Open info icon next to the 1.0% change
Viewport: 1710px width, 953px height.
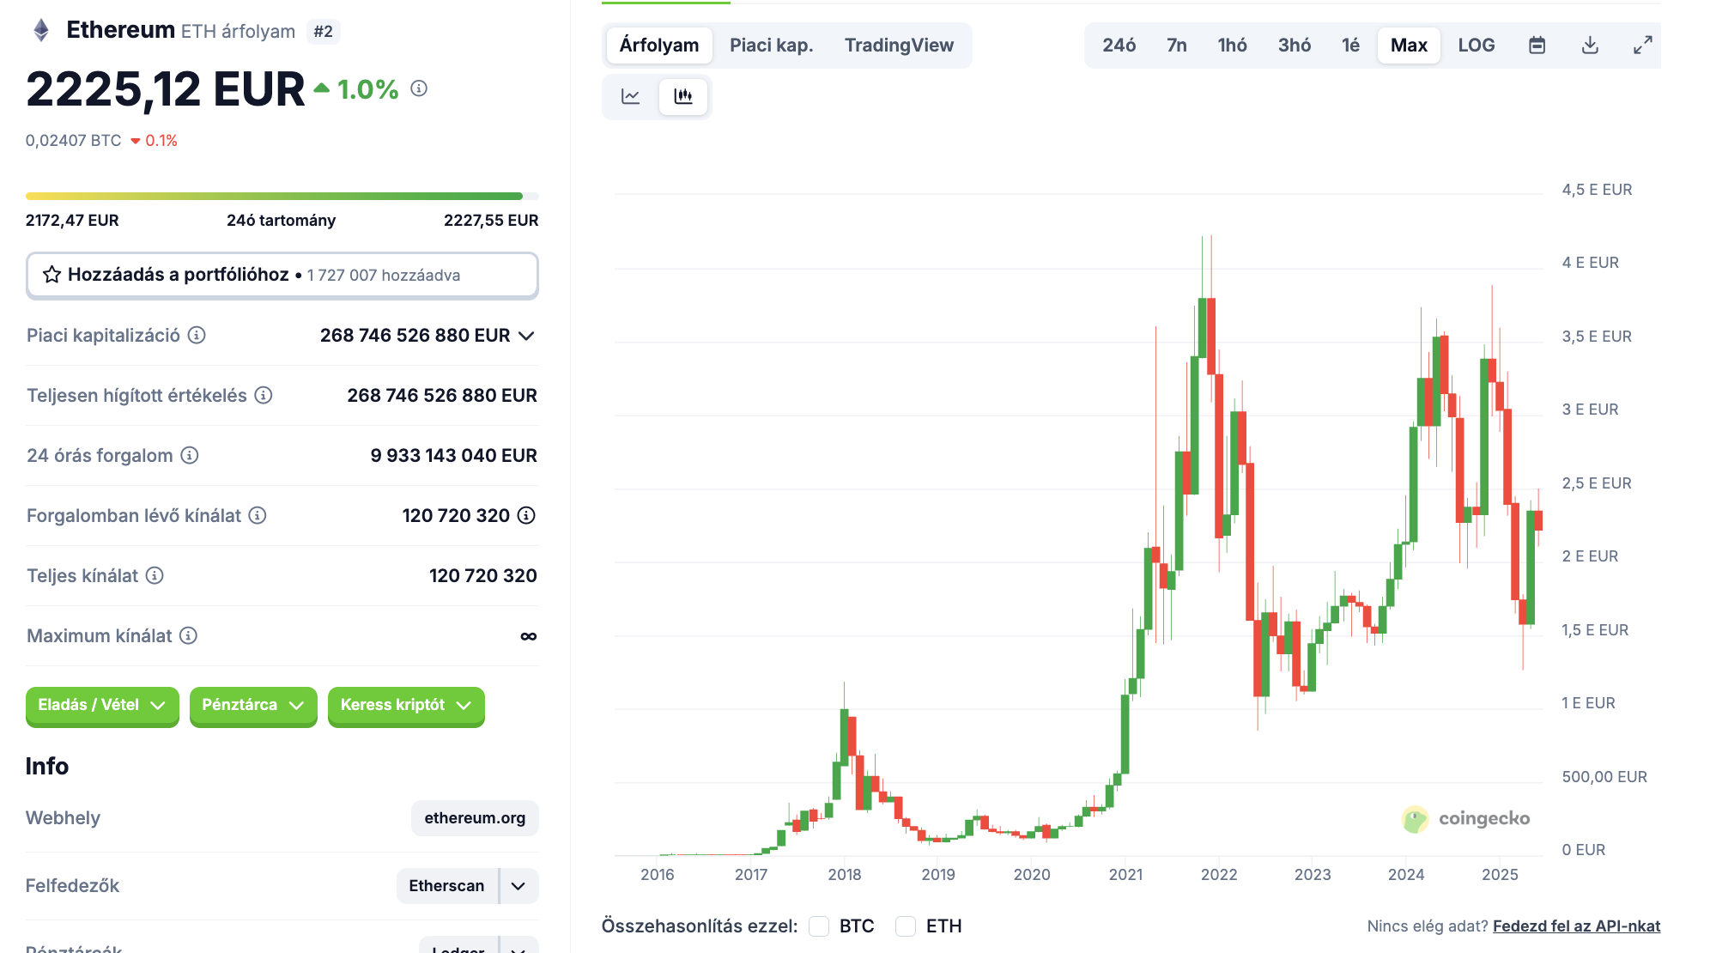point(419,88)
